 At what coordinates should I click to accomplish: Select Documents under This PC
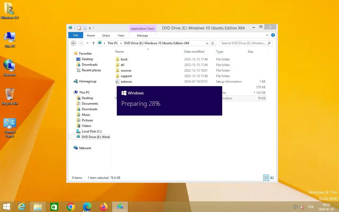(x=90, y=104)
